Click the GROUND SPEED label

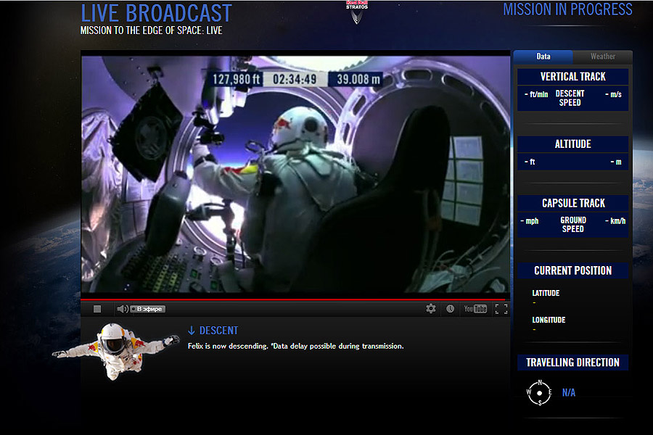pos(573,224)
